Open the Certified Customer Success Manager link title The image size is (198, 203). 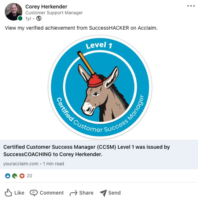click(87, 151)
